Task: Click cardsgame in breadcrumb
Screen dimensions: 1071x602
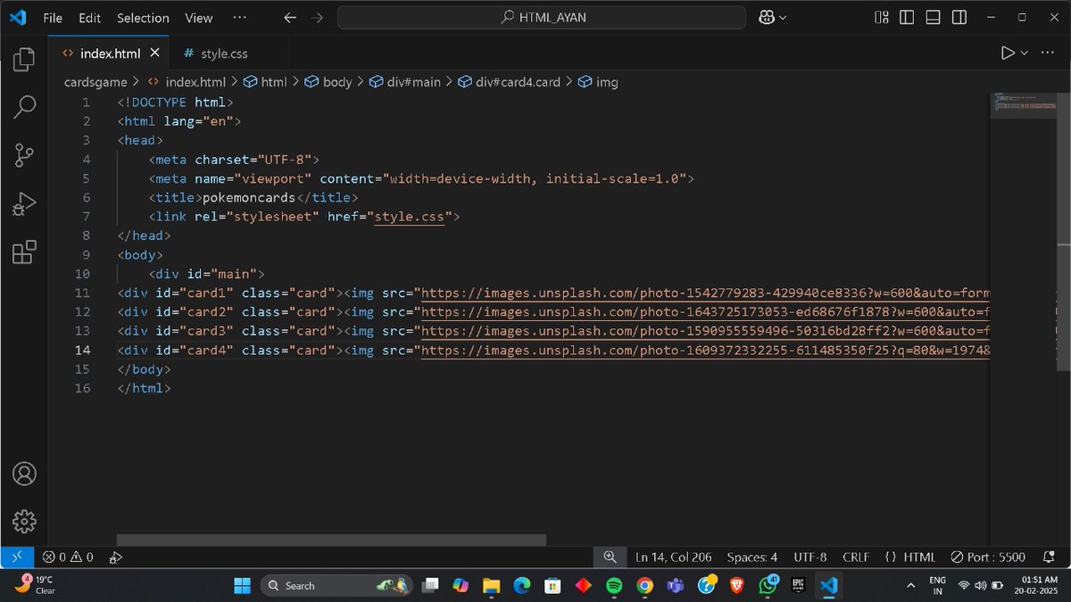Action: pos(95,82)
